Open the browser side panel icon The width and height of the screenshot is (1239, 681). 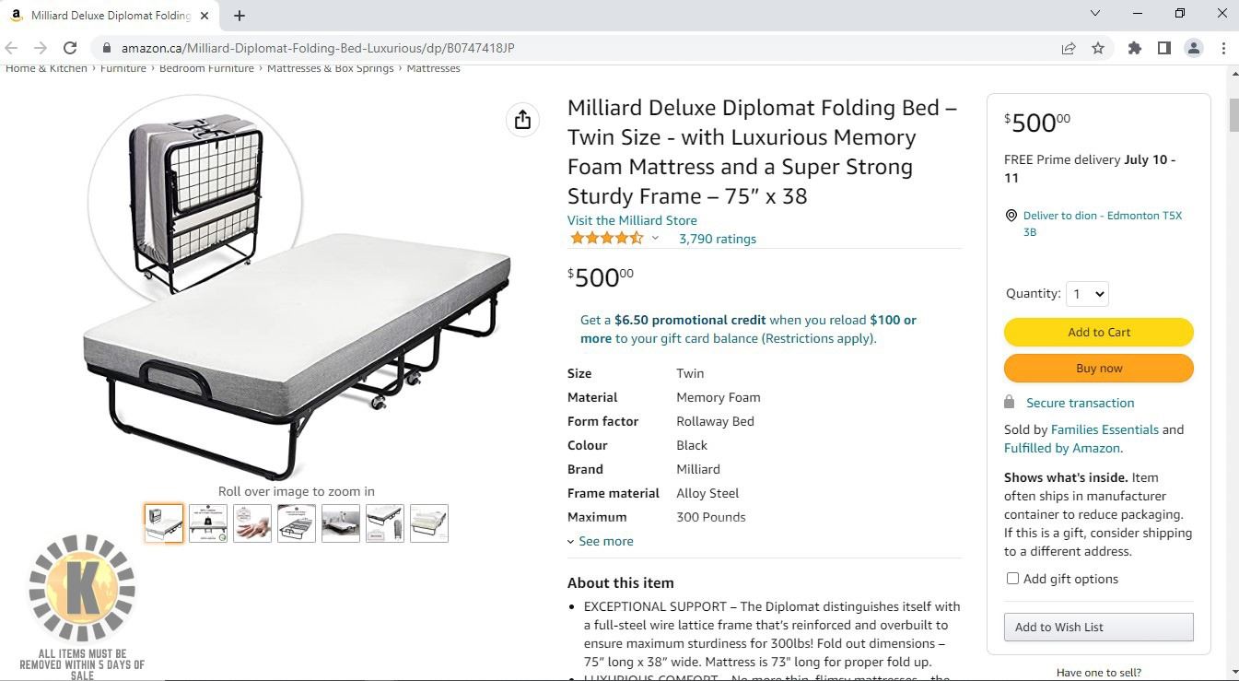coord(1164,48)
